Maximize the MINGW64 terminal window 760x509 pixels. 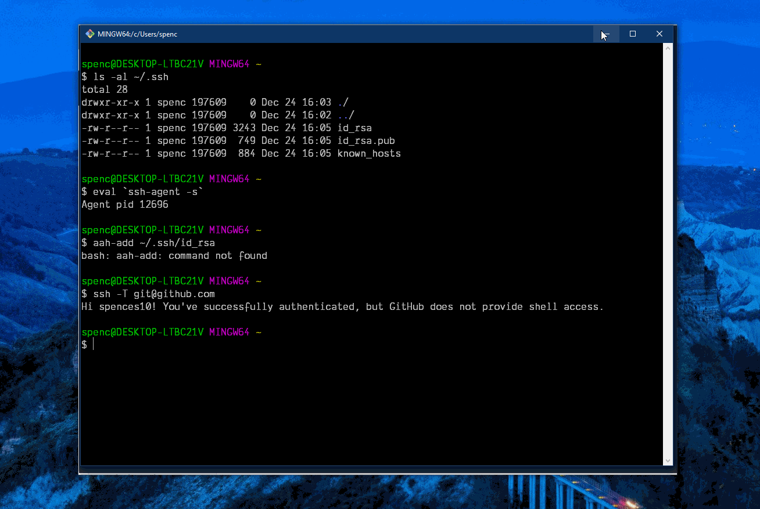(633, 34)
